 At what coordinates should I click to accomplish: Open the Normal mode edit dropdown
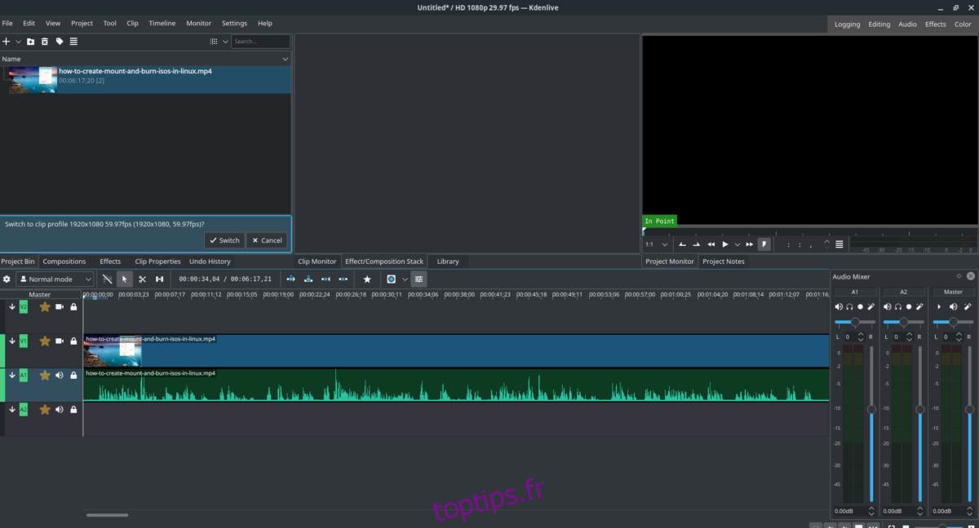click(x=55, y=279)
